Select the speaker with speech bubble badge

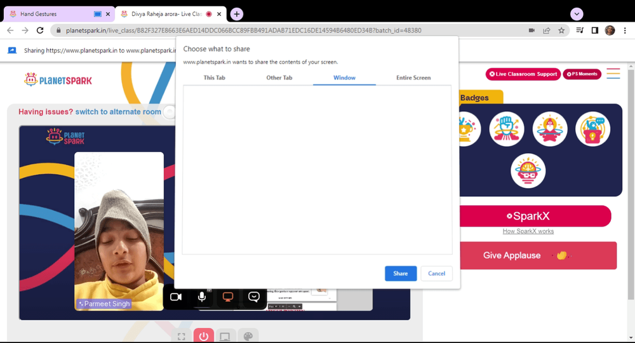coord(592,129)
